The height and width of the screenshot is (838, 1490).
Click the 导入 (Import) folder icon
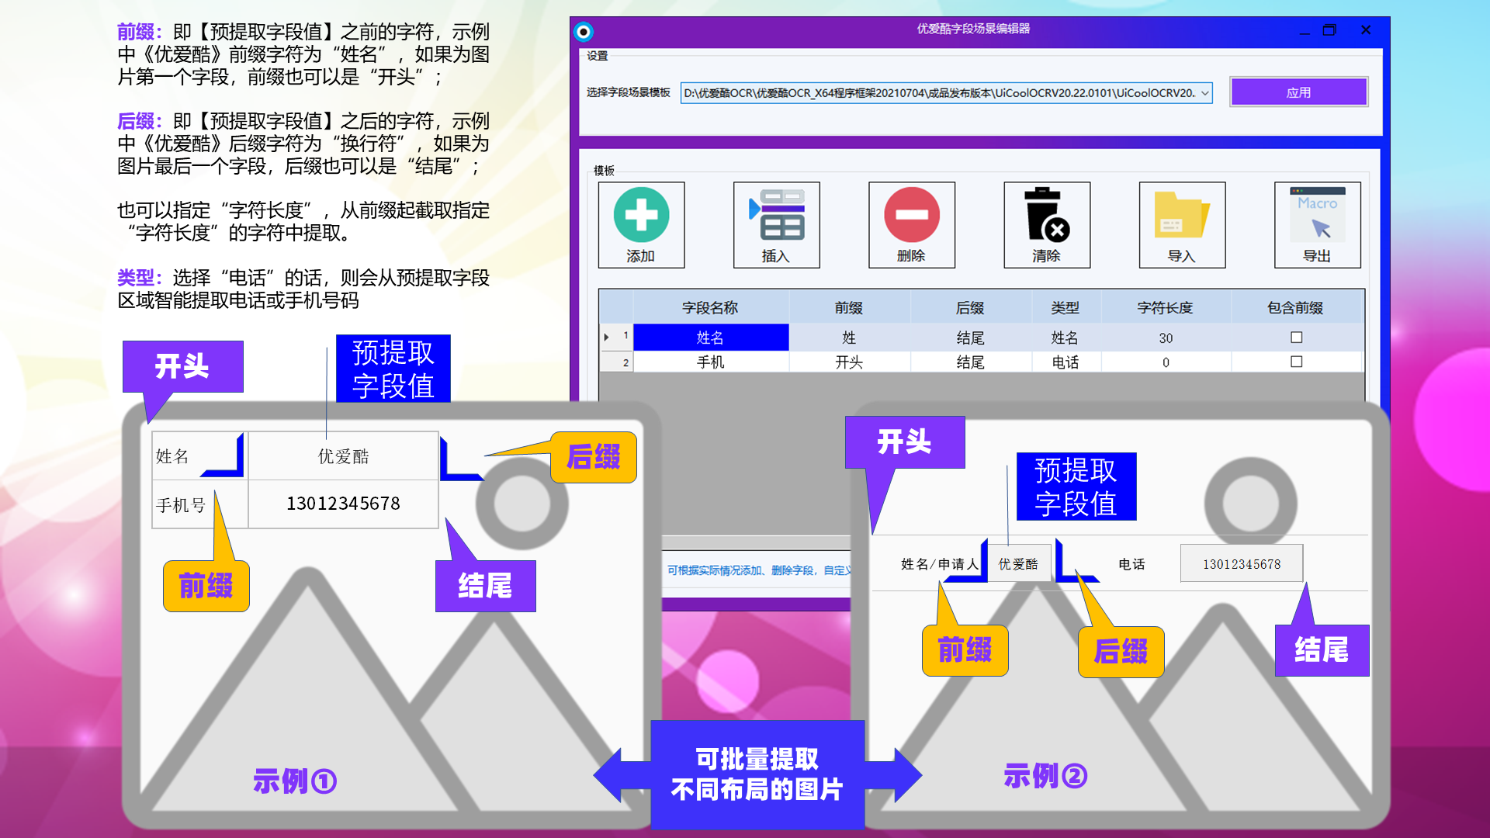(1181, 216)
